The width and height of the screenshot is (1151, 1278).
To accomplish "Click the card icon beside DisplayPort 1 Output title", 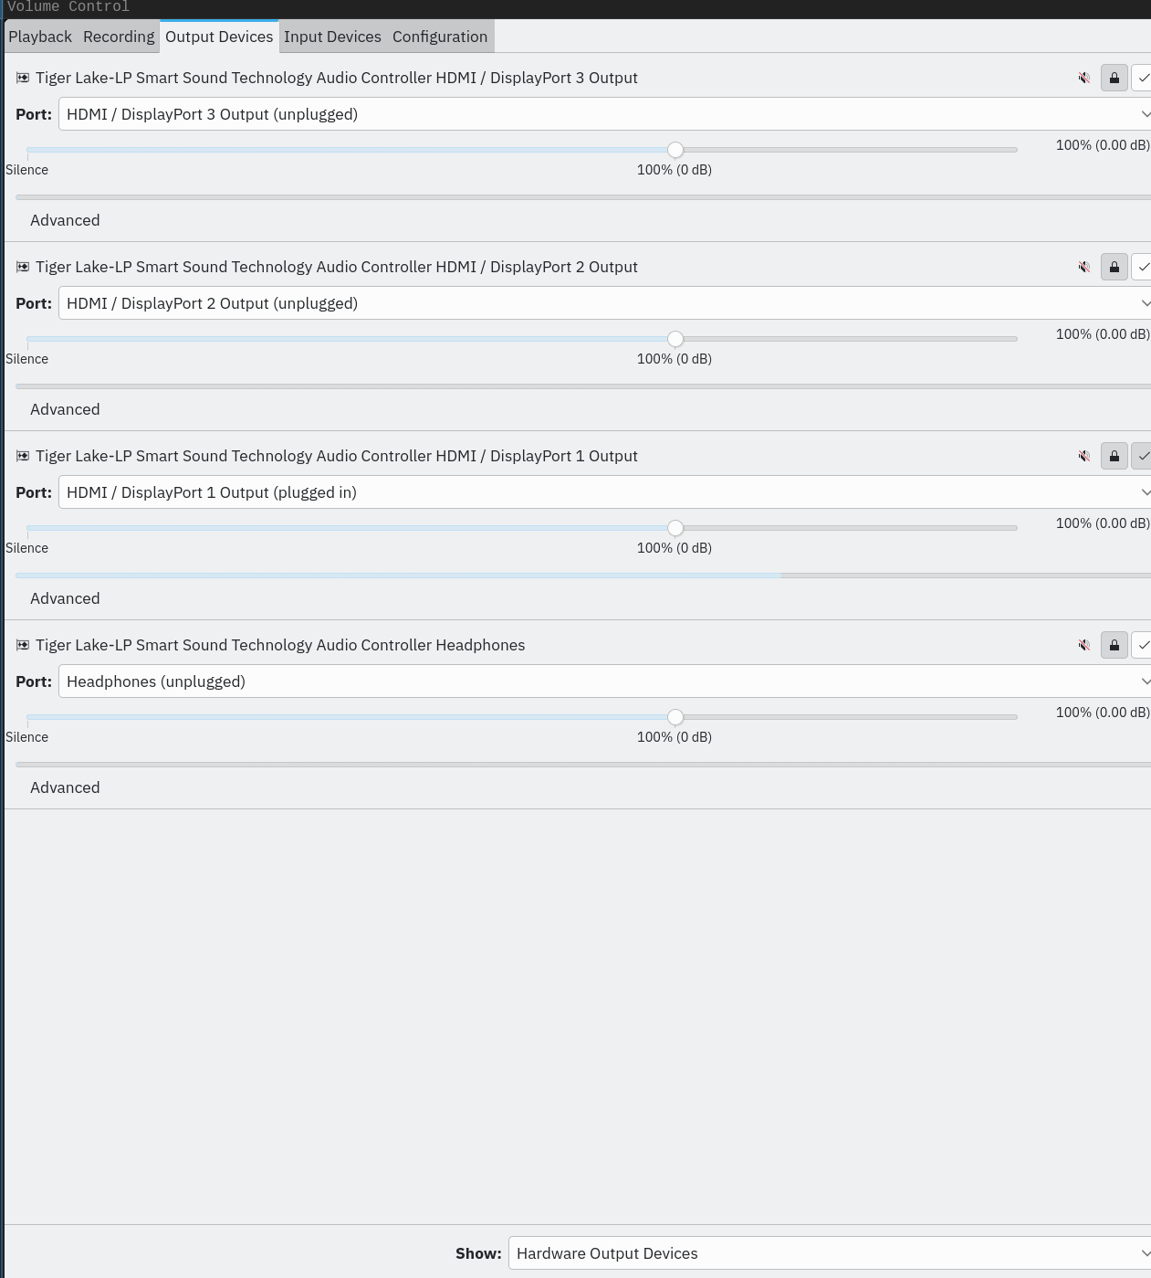I will (23, 456).
